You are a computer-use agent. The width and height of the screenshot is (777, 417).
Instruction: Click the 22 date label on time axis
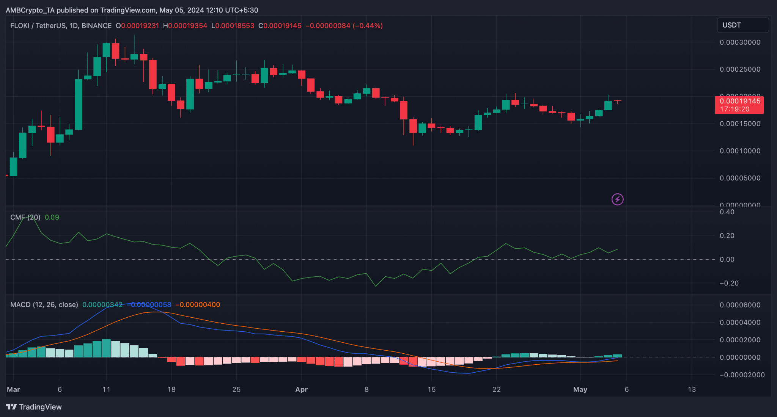pos(496,389)
